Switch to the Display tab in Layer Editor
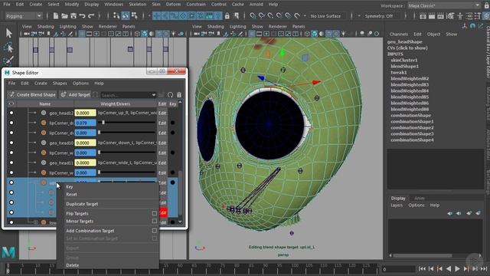This screenshot has width=490, height=276. (398, 198)
